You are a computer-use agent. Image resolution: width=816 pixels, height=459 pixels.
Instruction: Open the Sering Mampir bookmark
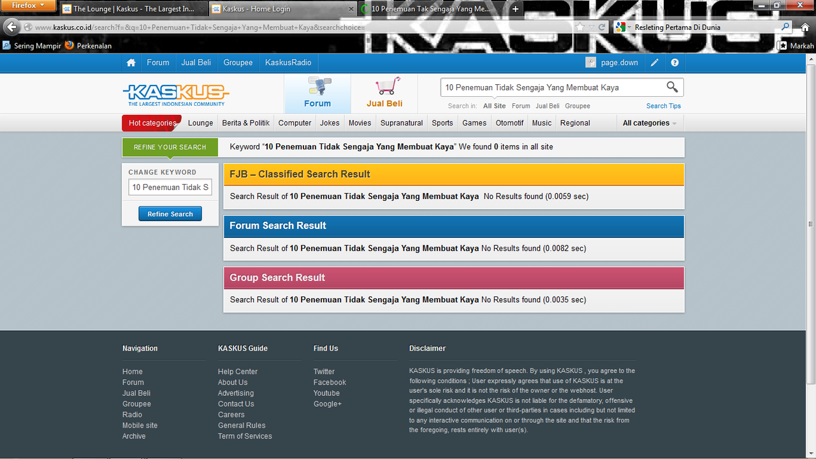31,46
